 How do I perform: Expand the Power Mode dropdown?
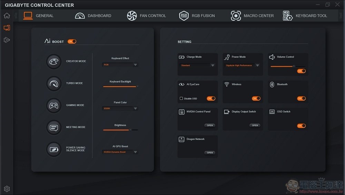[x=242, y=65]
